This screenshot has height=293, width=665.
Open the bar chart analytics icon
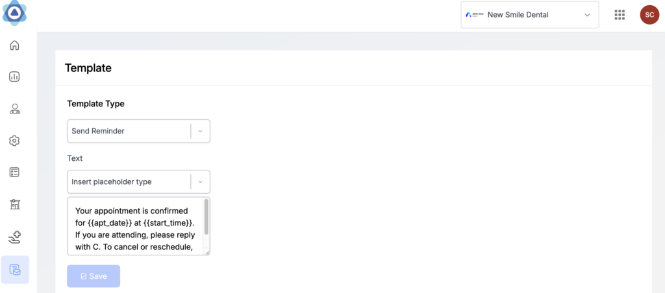[x=14, y=77]
